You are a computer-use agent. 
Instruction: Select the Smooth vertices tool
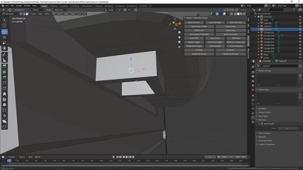[4, 105]
